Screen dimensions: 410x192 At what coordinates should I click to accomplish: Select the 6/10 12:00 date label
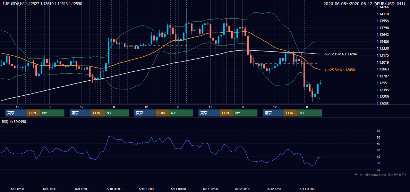tap(146, 189)
